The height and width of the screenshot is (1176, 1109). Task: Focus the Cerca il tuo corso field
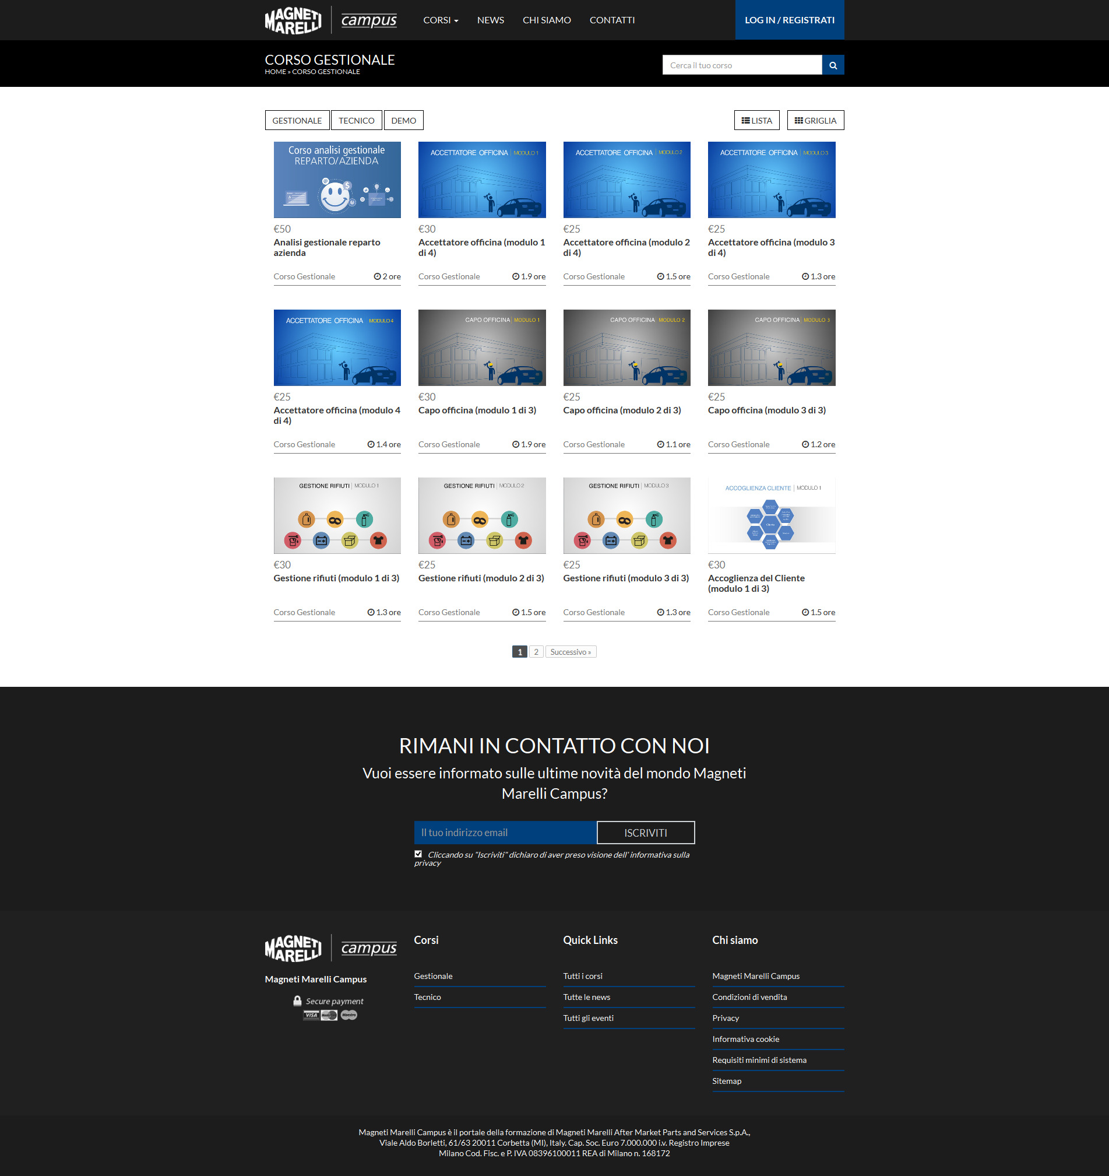tap(741, 65)
